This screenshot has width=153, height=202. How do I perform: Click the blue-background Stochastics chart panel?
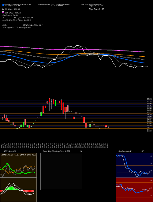[134, 165]
